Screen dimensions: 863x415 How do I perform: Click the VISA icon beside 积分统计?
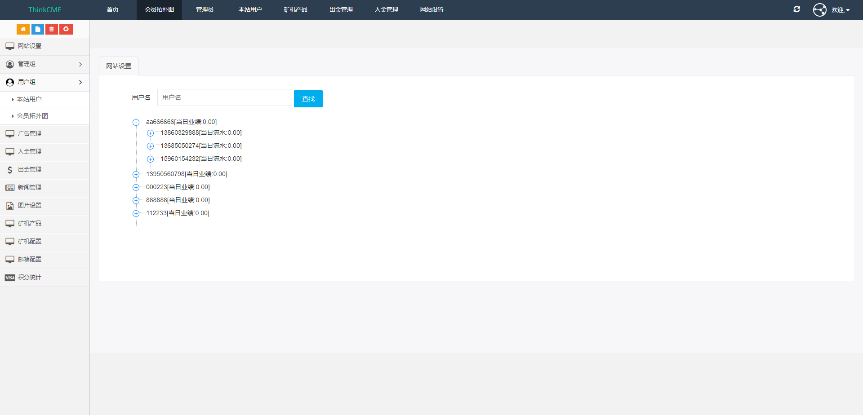point(10,278)
